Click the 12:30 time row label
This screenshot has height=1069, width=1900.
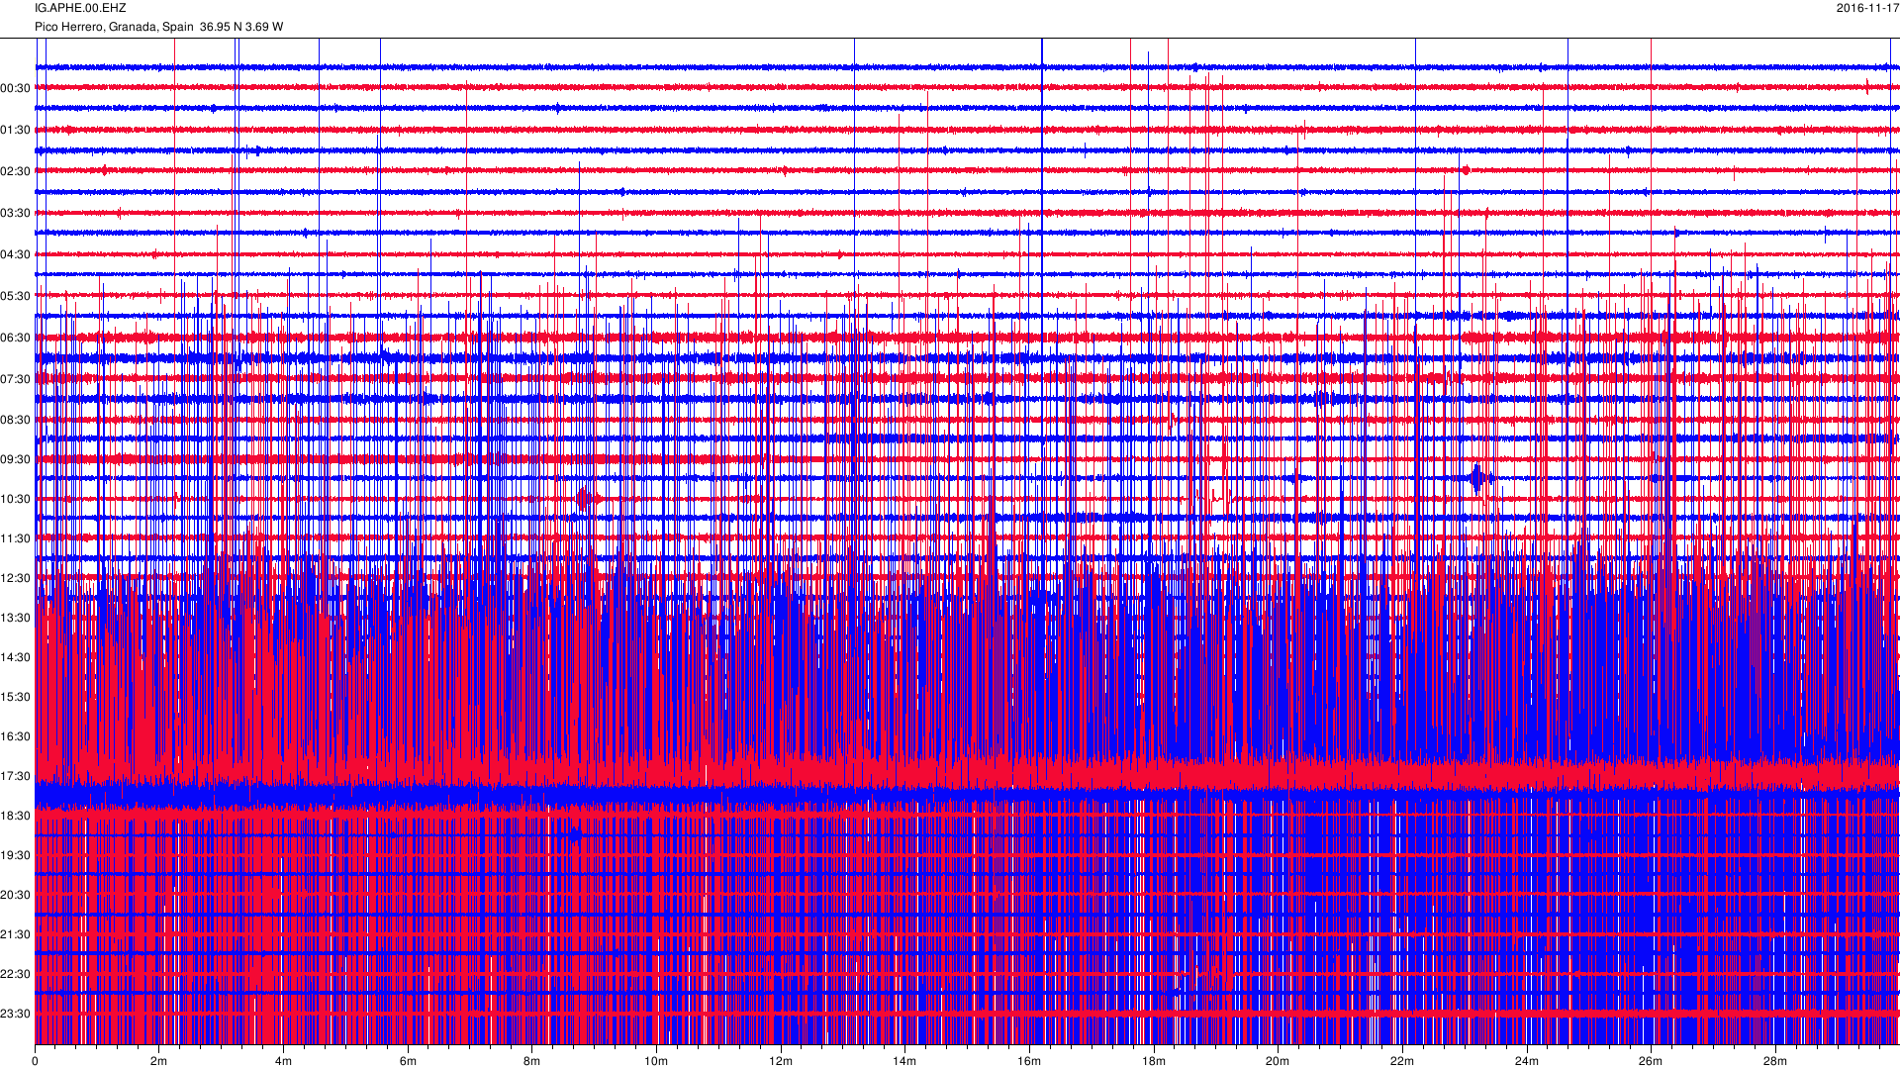15,578
